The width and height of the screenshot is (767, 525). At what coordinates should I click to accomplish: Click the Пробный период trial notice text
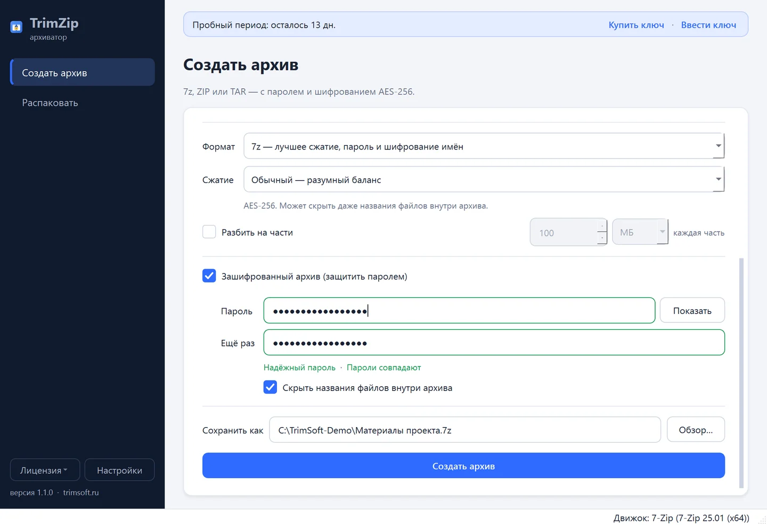point(264,25)
